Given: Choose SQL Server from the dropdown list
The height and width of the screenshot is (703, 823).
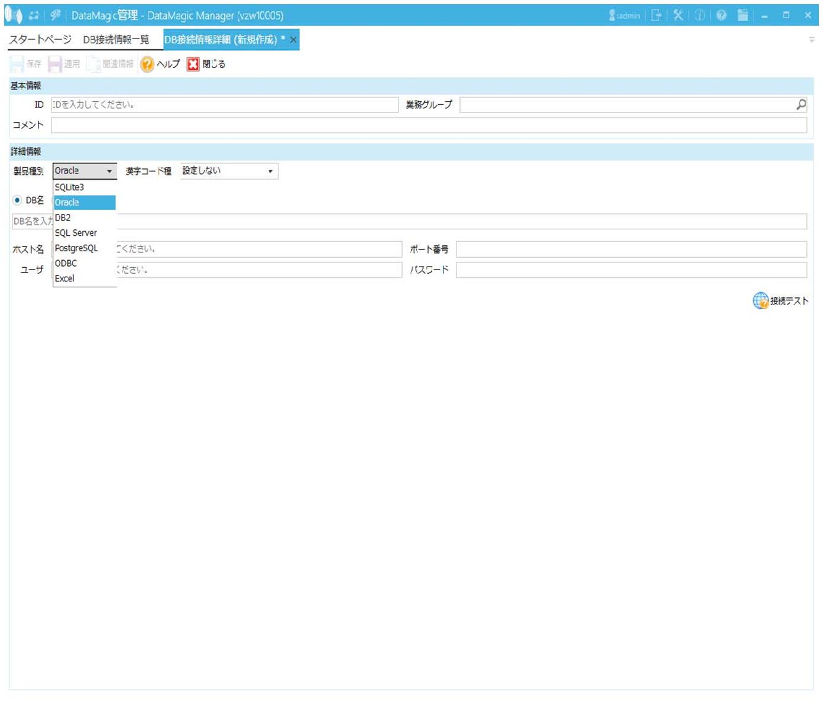Looking at the screenshot, I should (76, 233).
